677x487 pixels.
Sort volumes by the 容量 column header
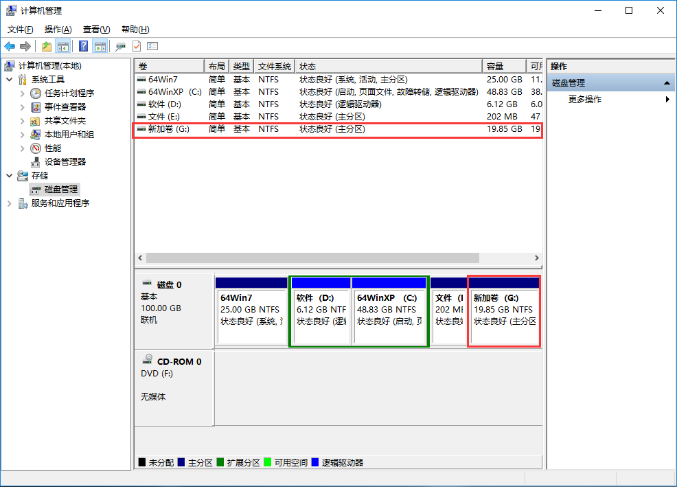[x=496, y=66]
